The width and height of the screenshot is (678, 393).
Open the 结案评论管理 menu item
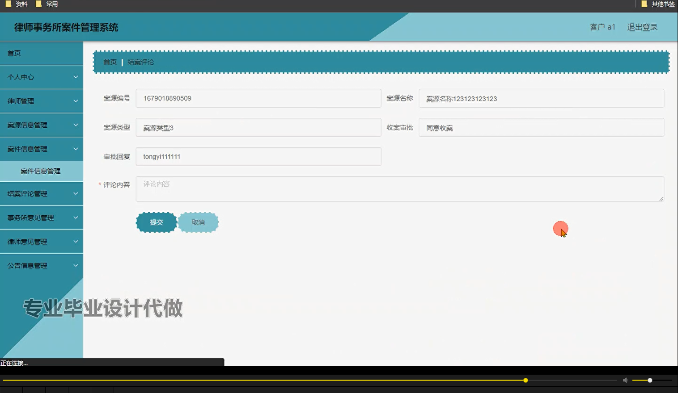[x=42, y=193]
